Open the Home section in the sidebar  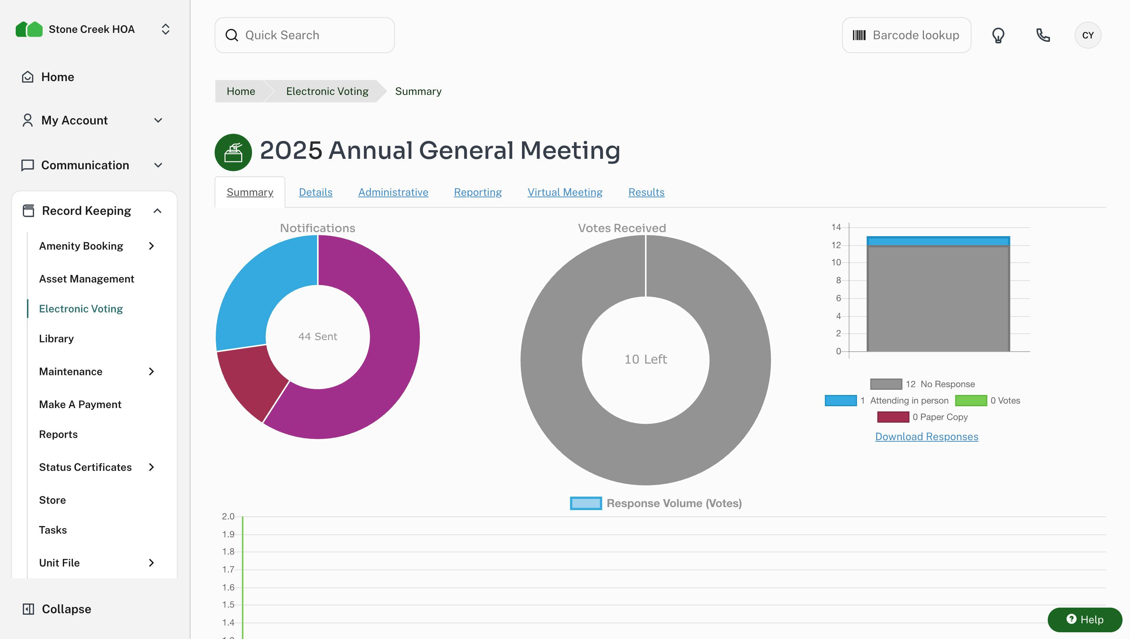coord(58,77)
